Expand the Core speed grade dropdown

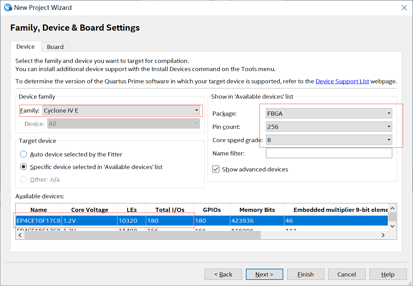[x=329, y=140]
